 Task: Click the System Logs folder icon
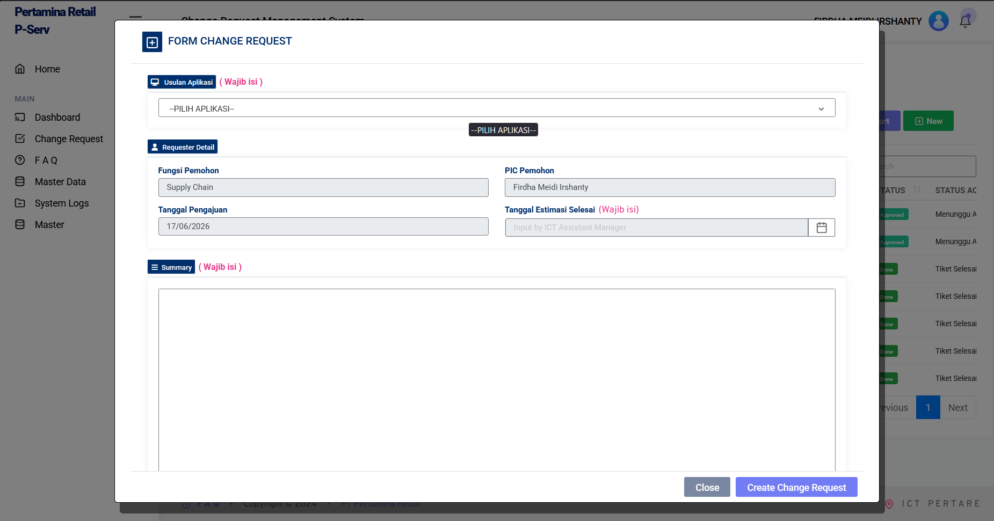[20, 203]
